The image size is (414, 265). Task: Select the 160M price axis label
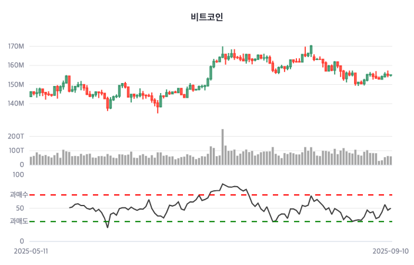[16, 65]
